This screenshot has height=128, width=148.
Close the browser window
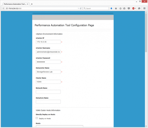coord(144,2)
